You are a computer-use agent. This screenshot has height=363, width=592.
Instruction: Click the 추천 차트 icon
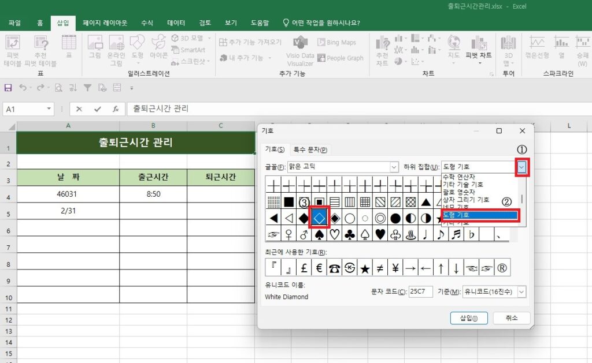pos(382,51)
